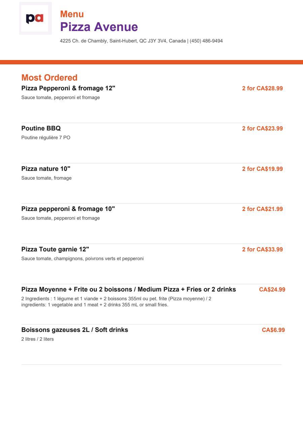Click the Pizza Avenue restaurant title
This screenshot has height=429, width=303.
[99, 27]
